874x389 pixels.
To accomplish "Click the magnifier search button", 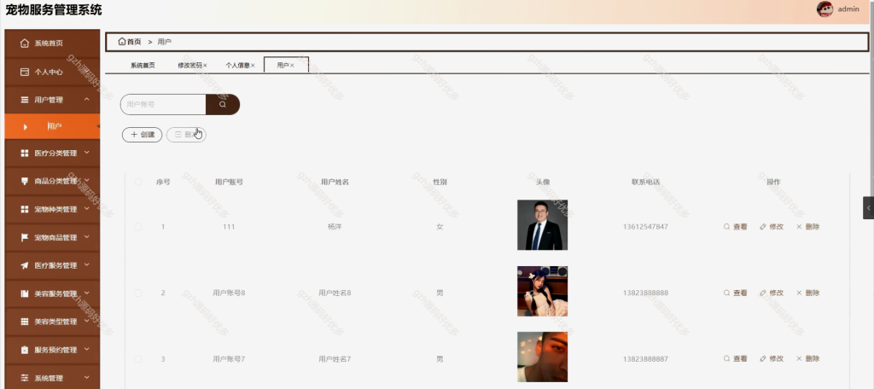I will click(x=223, y=104).
